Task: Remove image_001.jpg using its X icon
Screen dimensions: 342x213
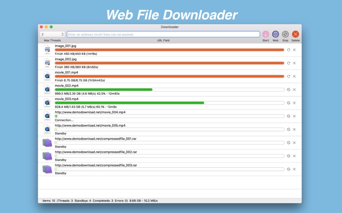Action: (294, 50)
